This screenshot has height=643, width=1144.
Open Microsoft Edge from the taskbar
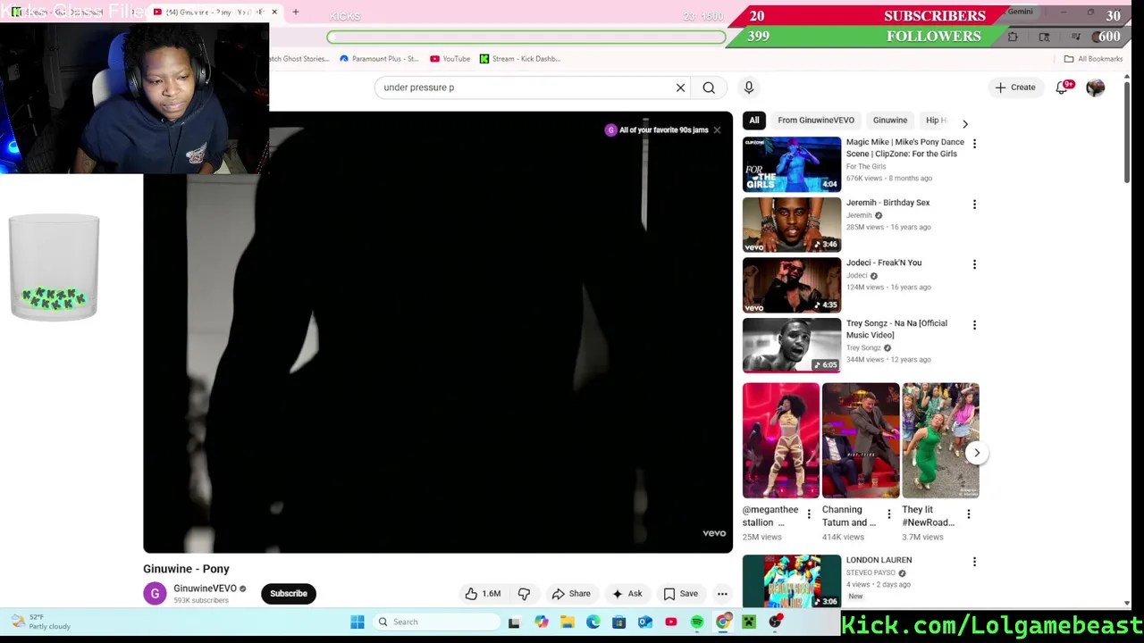coord(593,622)
